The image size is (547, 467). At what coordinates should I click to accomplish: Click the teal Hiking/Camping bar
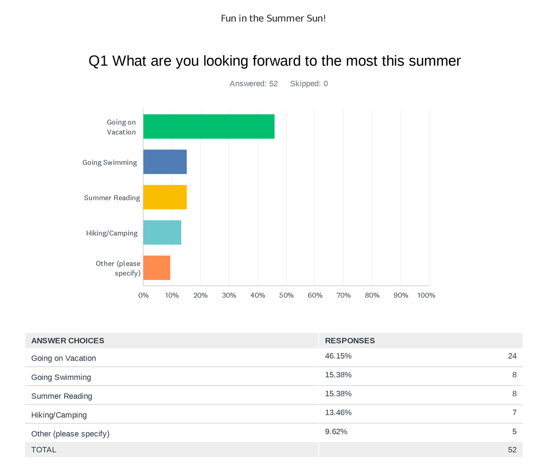point(162,232)
